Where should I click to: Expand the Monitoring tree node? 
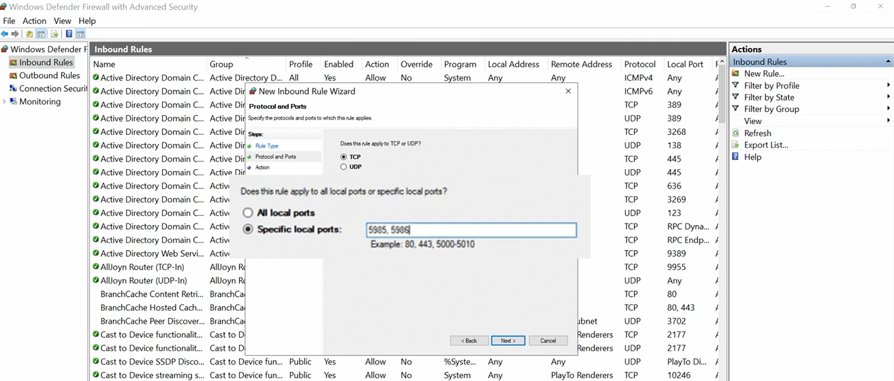[5, 102]
